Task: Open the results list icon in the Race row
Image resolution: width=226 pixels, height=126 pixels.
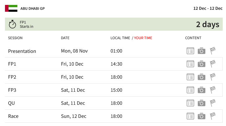Action: pos(190,116)
